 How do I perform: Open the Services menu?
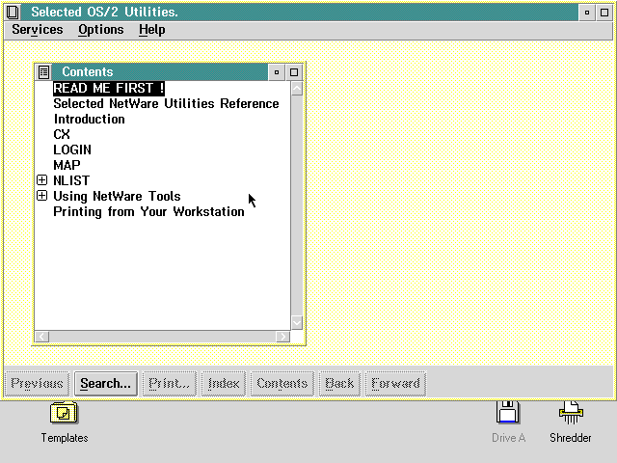click(37, 30)
